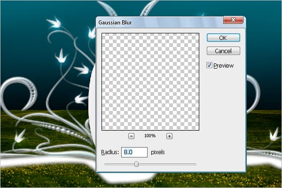The image size is (282, 188).
Task: Zoom in the preview with plus icon
Action: 169,136
